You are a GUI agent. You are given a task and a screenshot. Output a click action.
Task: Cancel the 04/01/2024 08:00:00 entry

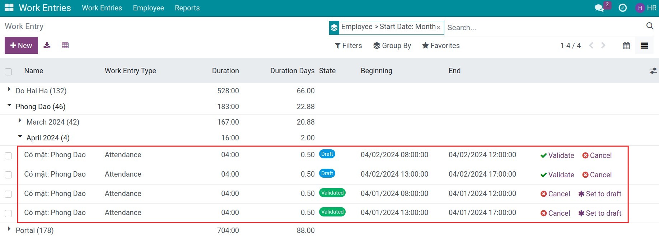(555, 194)
